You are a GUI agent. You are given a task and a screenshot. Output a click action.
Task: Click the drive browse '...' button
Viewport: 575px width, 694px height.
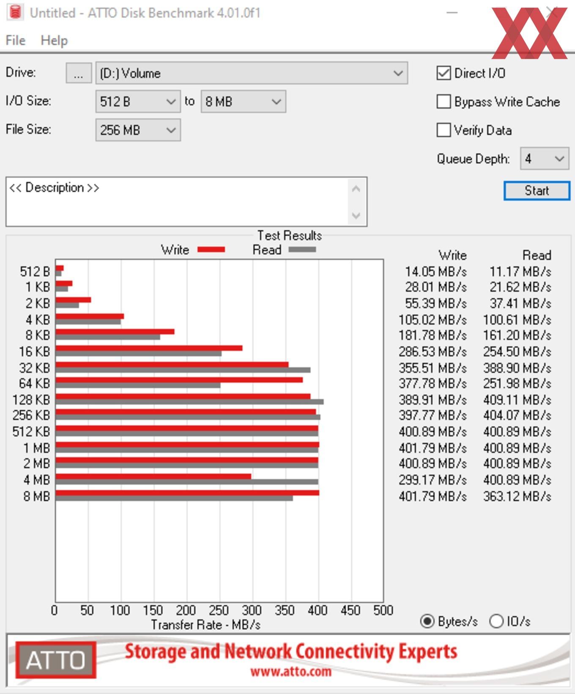click(x=78, y=73)
